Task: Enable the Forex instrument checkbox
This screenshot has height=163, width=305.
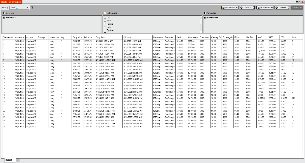Action: point(105,21)
